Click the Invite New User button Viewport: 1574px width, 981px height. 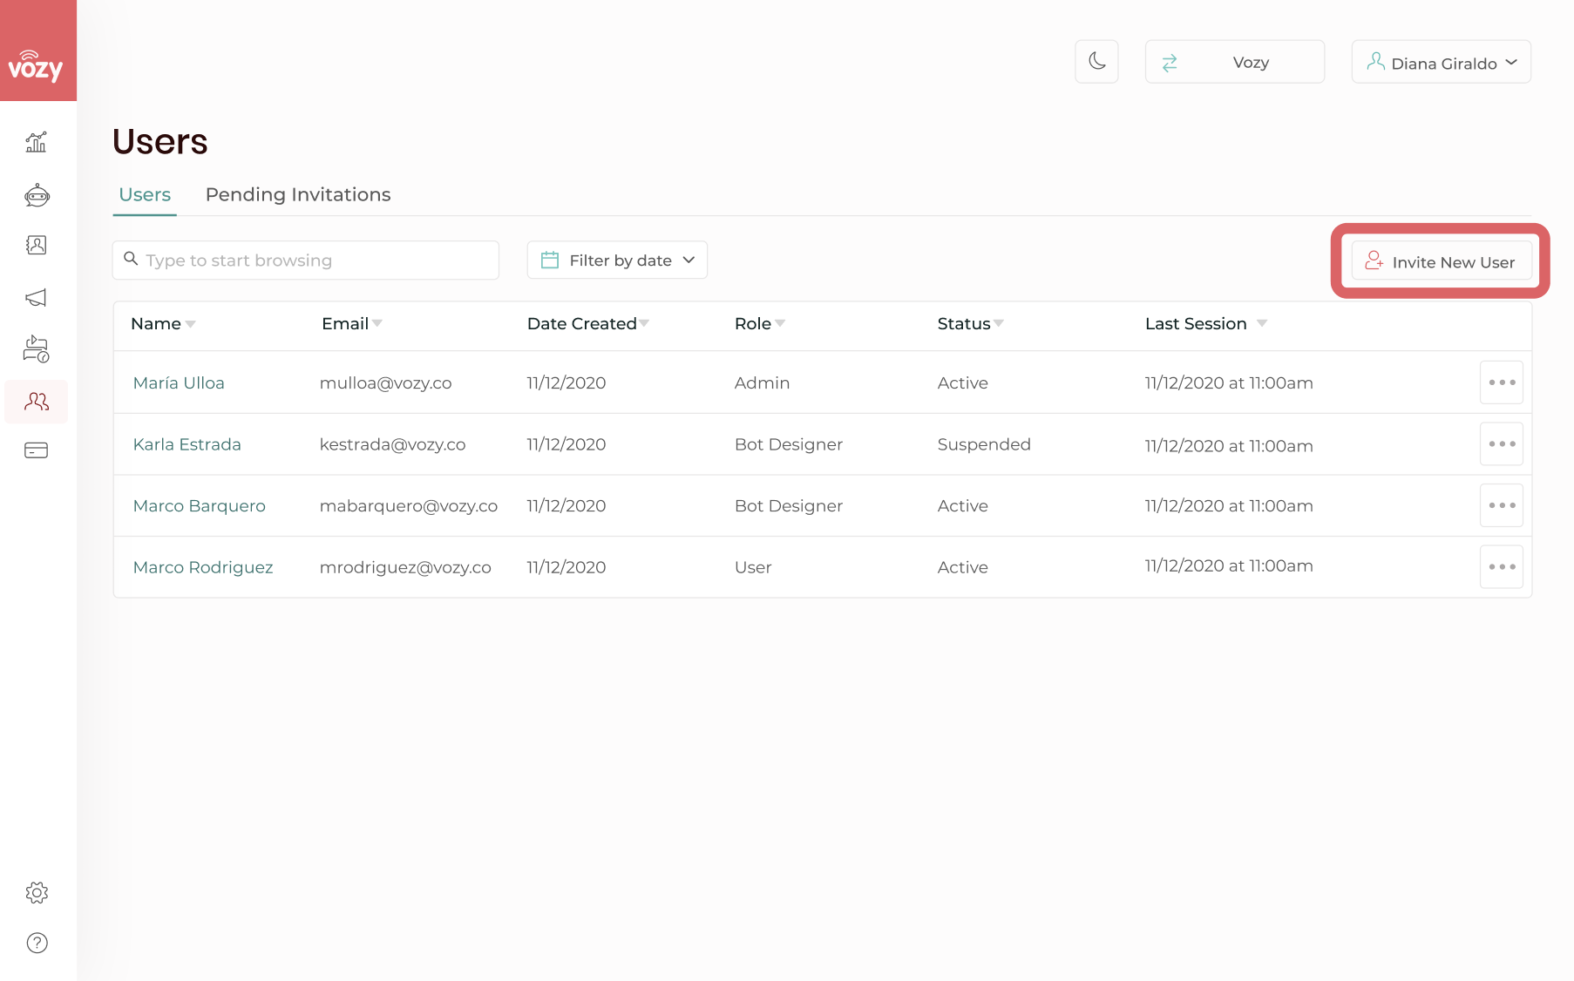coord(1441,261)
